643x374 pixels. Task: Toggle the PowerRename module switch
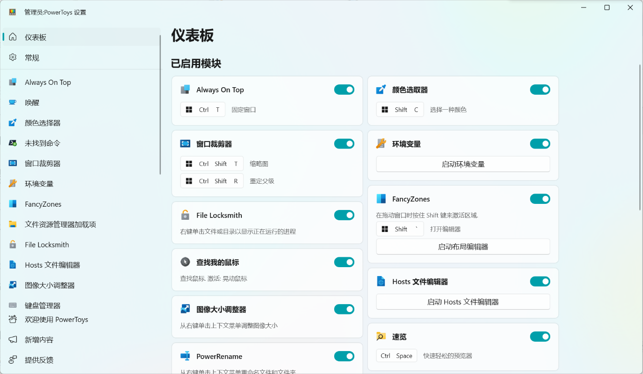click(344, 356)
